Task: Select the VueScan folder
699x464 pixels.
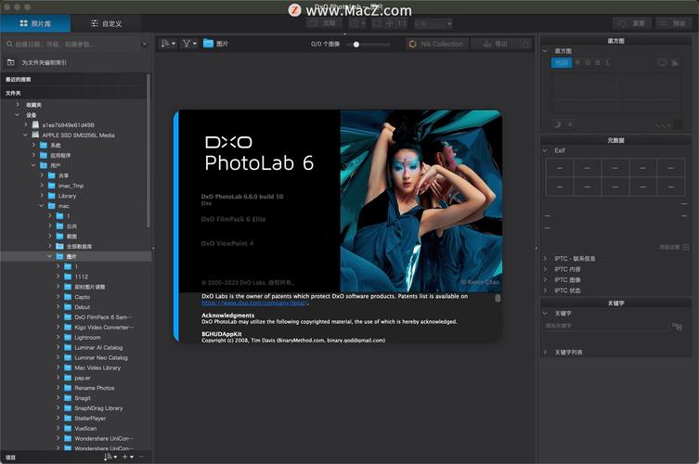Action: tap(85, 429)
